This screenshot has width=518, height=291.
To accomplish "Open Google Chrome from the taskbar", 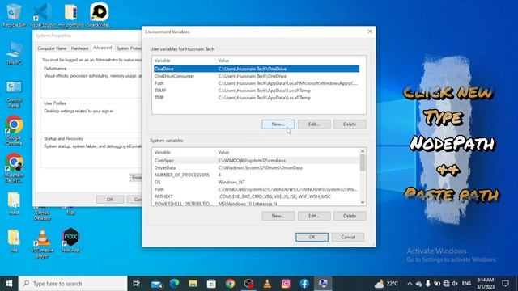I will coord(230,284).
